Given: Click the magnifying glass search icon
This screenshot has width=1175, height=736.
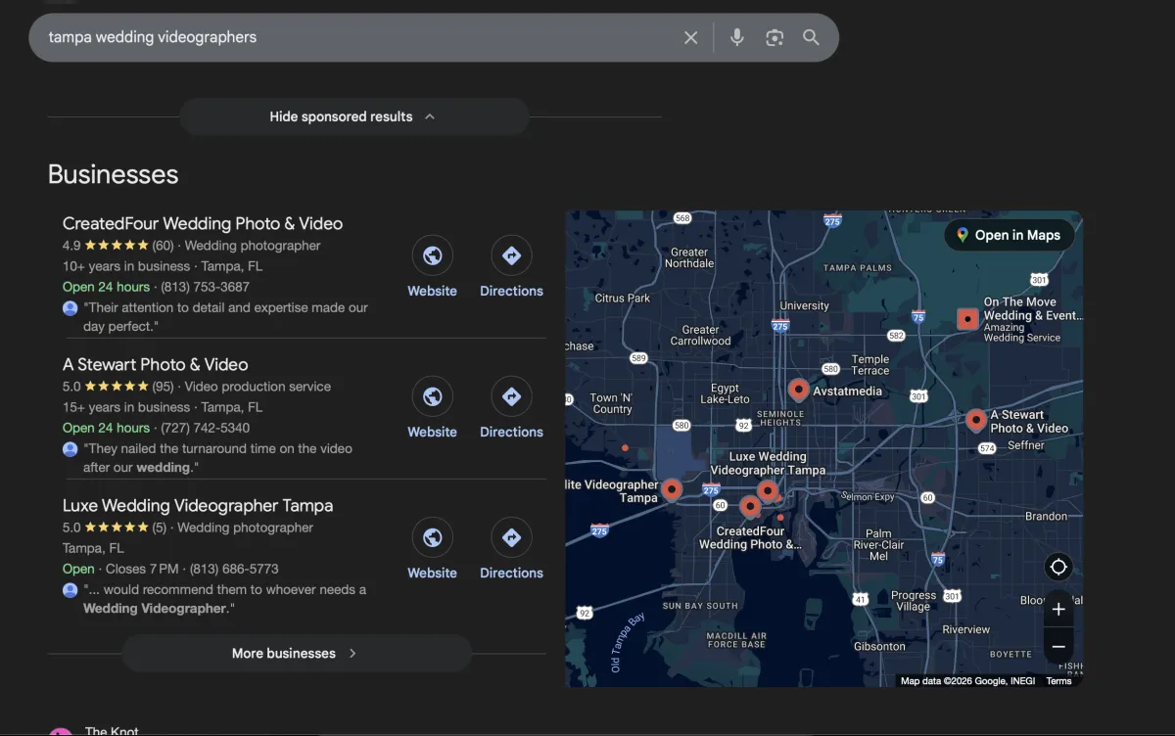Looking at the screenshot, I should point(811,37).
